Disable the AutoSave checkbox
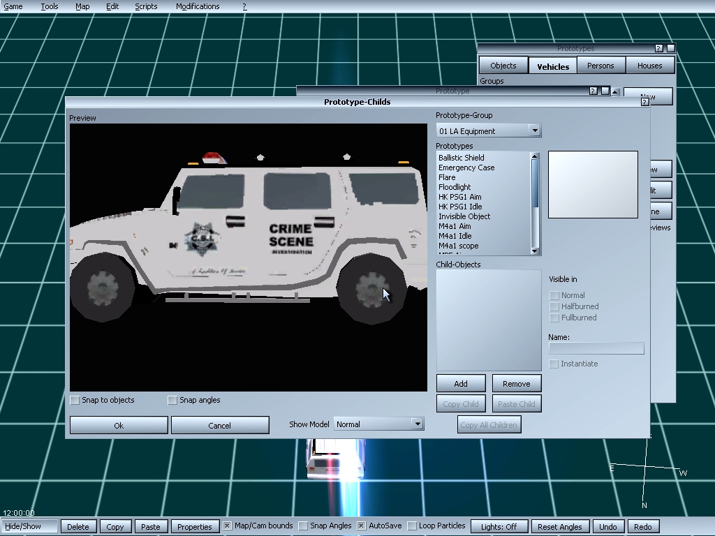 pyautogui.click(x=361, y=526)
